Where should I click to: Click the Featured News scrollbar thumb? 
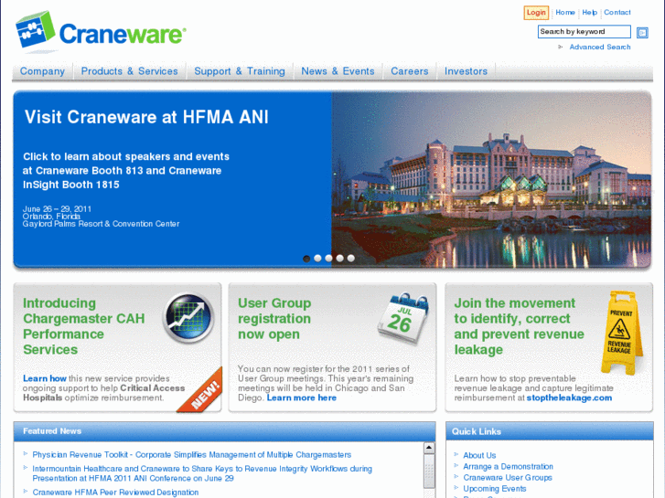(x=429, y=471)
